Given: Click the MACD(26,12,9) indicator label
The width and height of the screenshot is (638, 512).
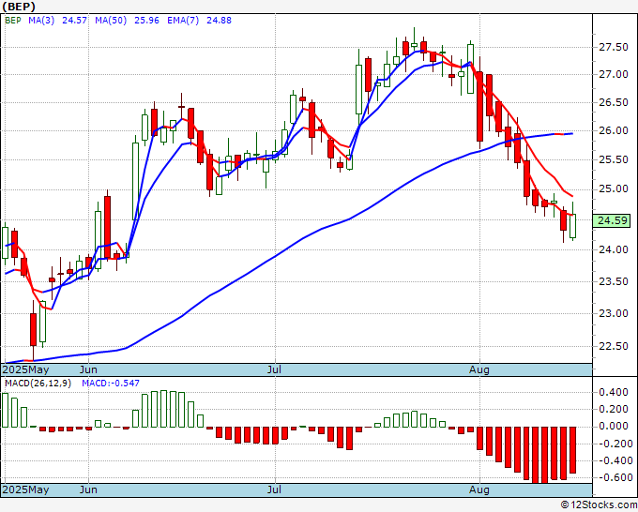Looking at the screenshot, I should click(x=38, y=384).
